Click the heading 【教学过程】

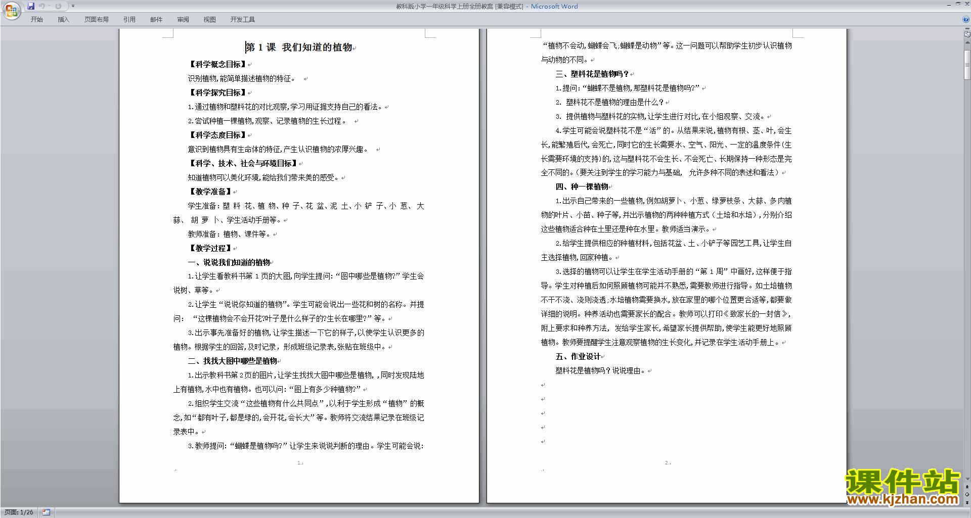(x=210, y=248)
